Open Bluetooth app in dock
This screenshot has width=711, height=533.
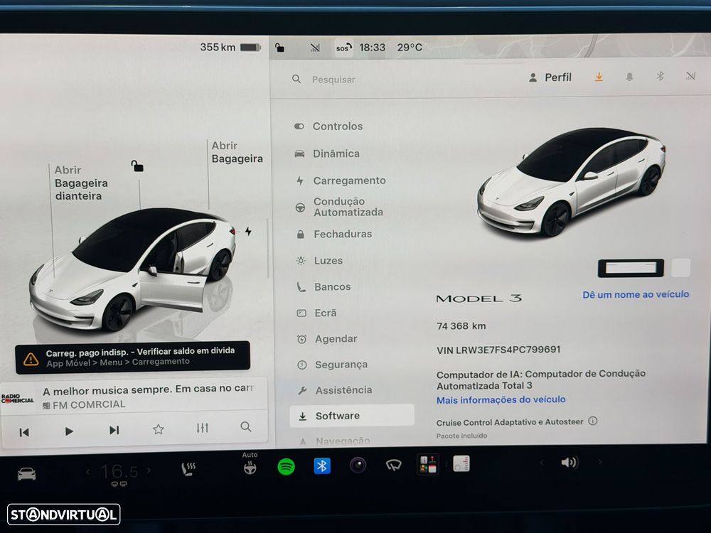[322, 466]
